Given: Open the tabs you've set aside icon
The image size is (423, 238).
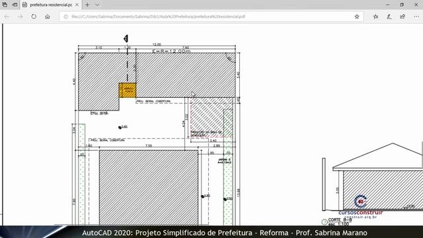Looking at the screenshot, I should (x=5, y=5).
